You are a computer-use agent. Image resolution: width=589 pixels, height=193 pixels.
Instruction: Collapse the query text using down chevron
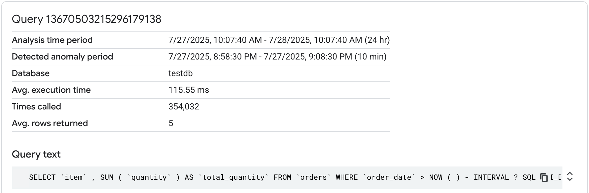(x=570, y=180)
